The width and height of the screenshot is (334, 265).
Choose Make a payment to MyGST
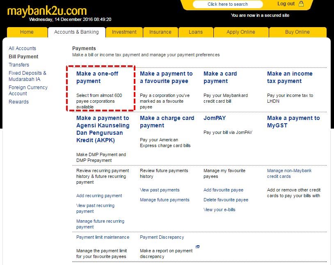tap(293, 122)
